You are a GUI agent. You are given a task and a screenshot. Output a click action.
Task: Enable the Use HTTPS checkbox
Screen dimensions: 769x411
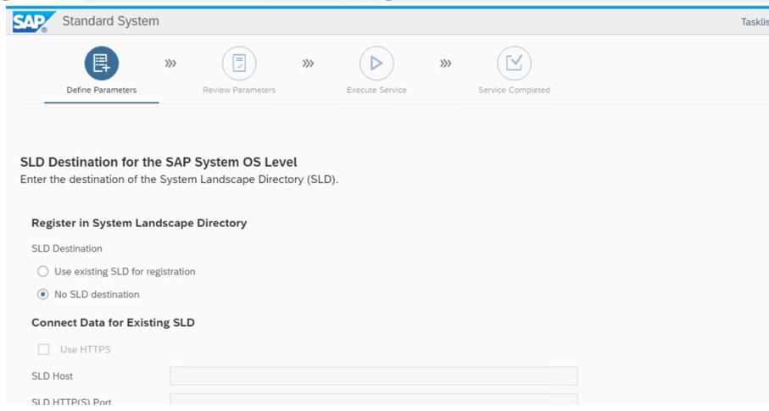point(43,349)
